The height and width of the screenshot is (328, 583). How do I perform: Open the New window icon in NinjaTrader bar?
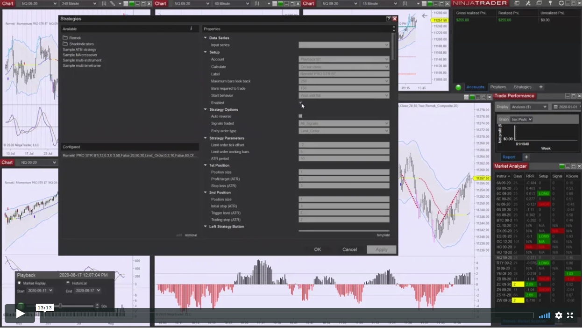tap(517, 3)
